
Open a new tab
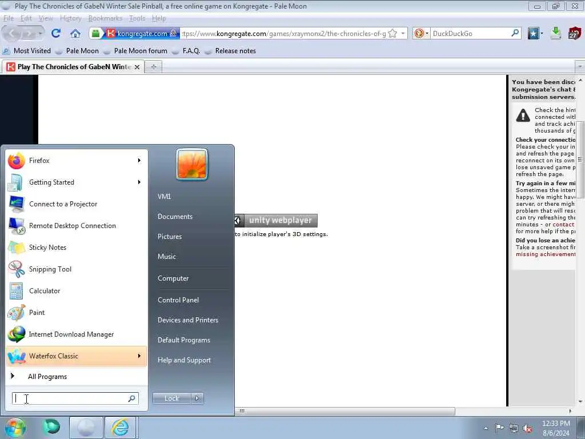153,67
